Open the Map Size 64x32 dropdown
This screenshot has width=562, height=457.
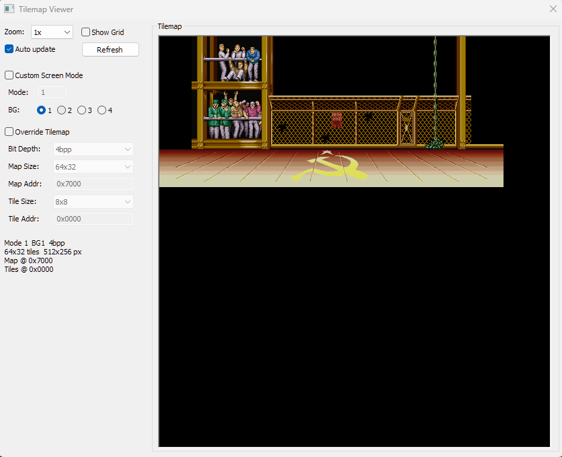[93, 166]
